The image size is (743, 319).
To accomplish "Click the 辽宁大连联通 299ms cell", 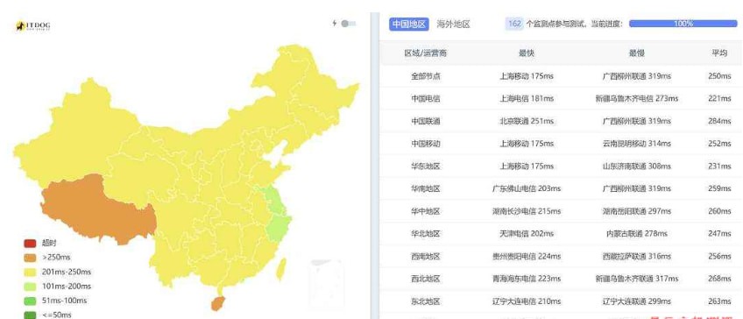I will click(x=636, y=301).
